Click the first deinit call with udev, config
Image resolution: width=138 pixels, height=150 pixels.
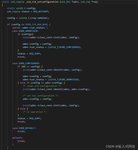pos(52,70)
